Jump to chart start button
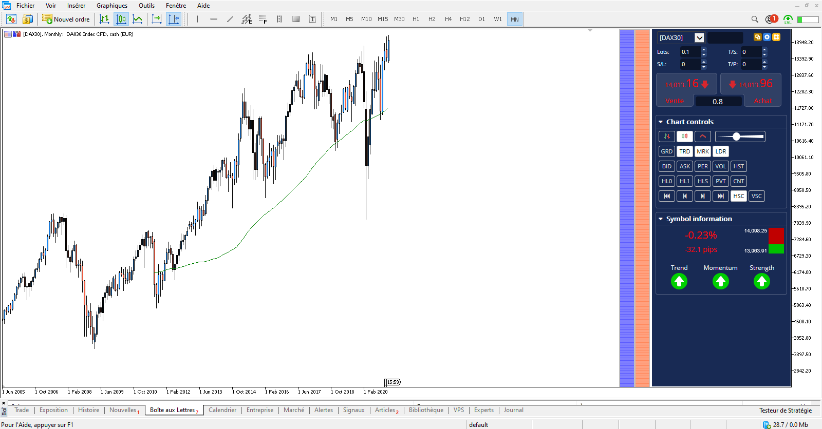 coord(666,196)
